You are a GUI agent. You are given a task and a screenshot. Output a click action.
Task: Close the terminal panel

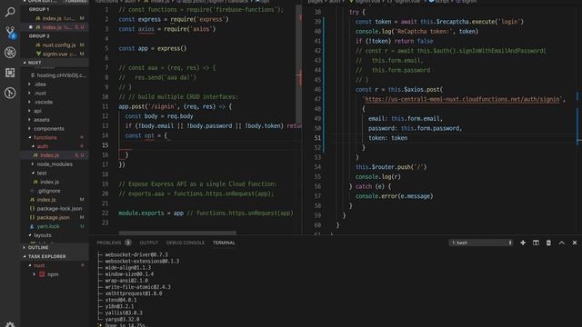575,243
